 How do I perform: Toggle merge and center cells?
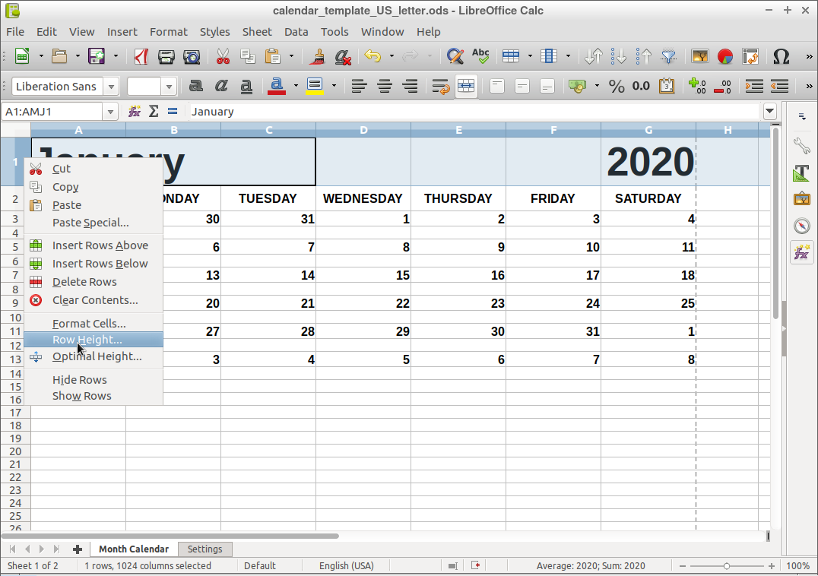pos(466,86)
